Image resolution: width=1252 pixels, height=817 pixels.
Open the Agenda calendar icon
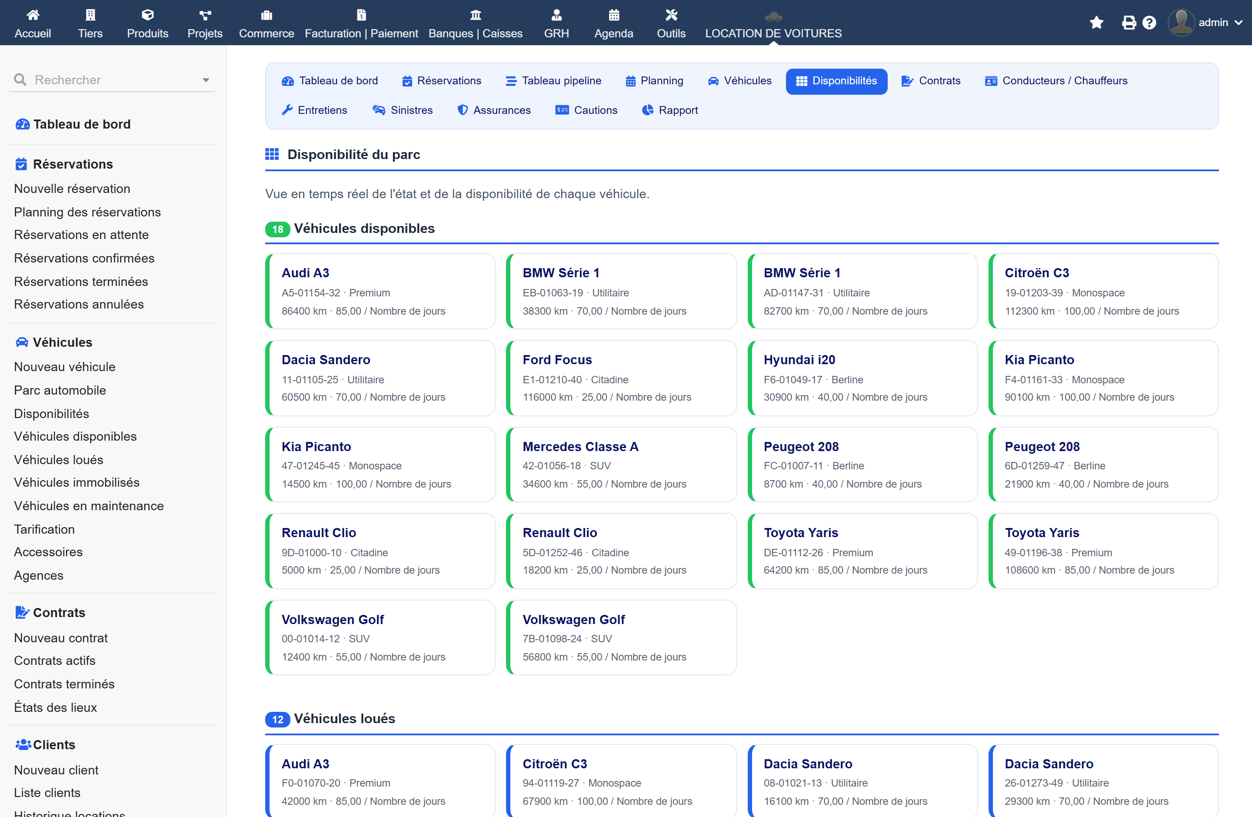pyautogui.click(x=614, y=15)
